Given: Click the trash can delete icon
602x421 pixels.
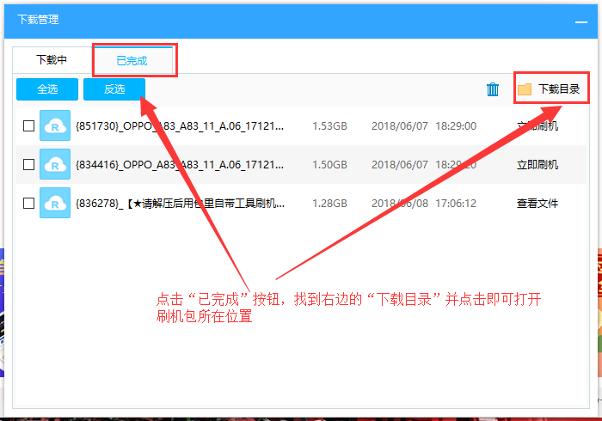Looking at the screenshot, I should point(493,89).
